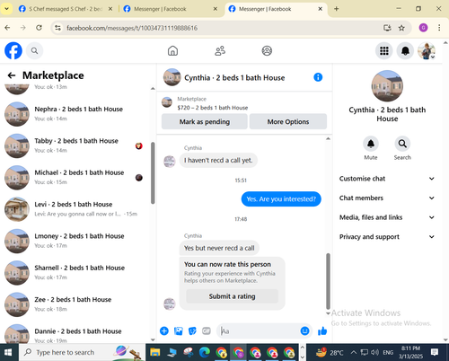Open the Sharnell conversation
Screen dimensions: 449x361
click(x=75, y=272)
